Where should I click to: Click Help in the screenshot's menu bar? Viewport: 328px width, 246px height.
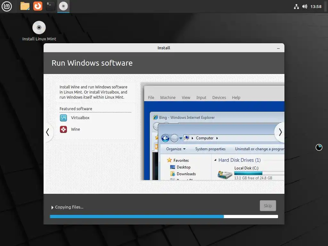pos(236,97)
